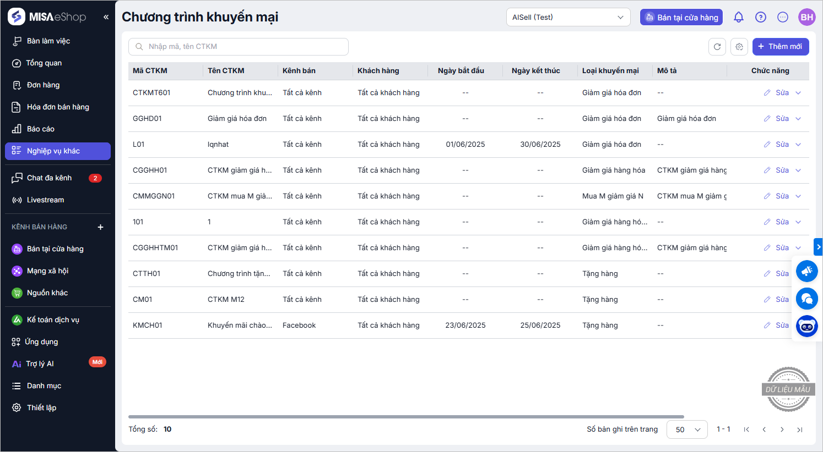Open the help question mark icon
This screenshot has height=452, width=823.
coord(761,17)
